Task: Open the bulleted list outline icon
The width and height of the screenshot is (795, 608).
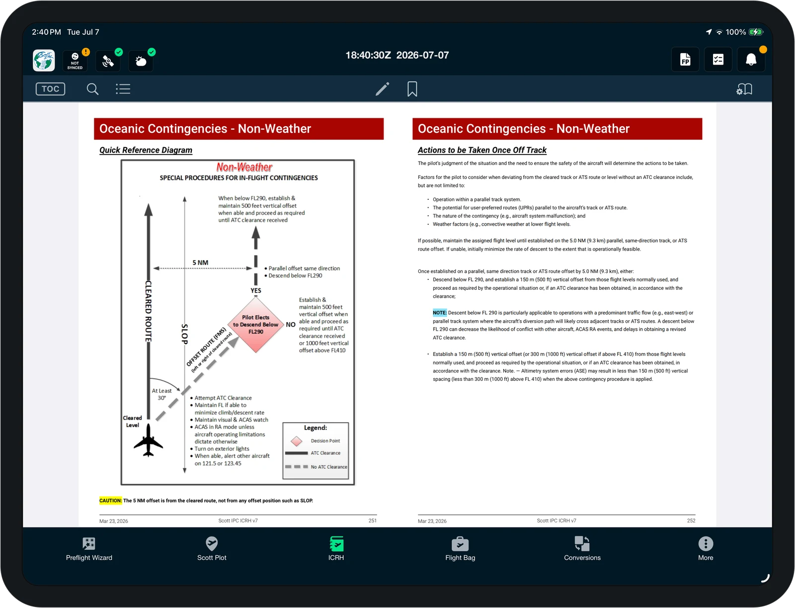Action: coord(123,89)
